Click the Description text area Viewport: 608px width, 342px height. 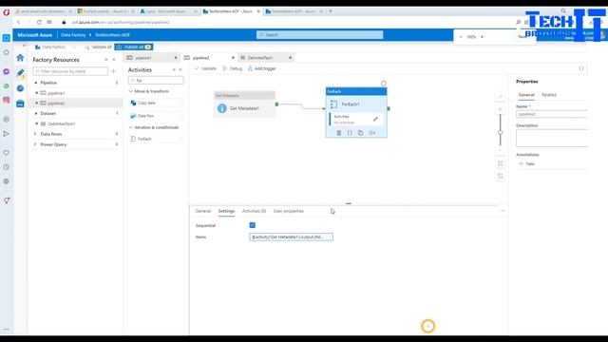(x=551, y=138)
